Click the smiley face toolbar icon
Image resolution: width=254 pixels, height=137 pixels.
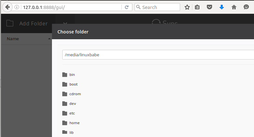click(246, 7)
